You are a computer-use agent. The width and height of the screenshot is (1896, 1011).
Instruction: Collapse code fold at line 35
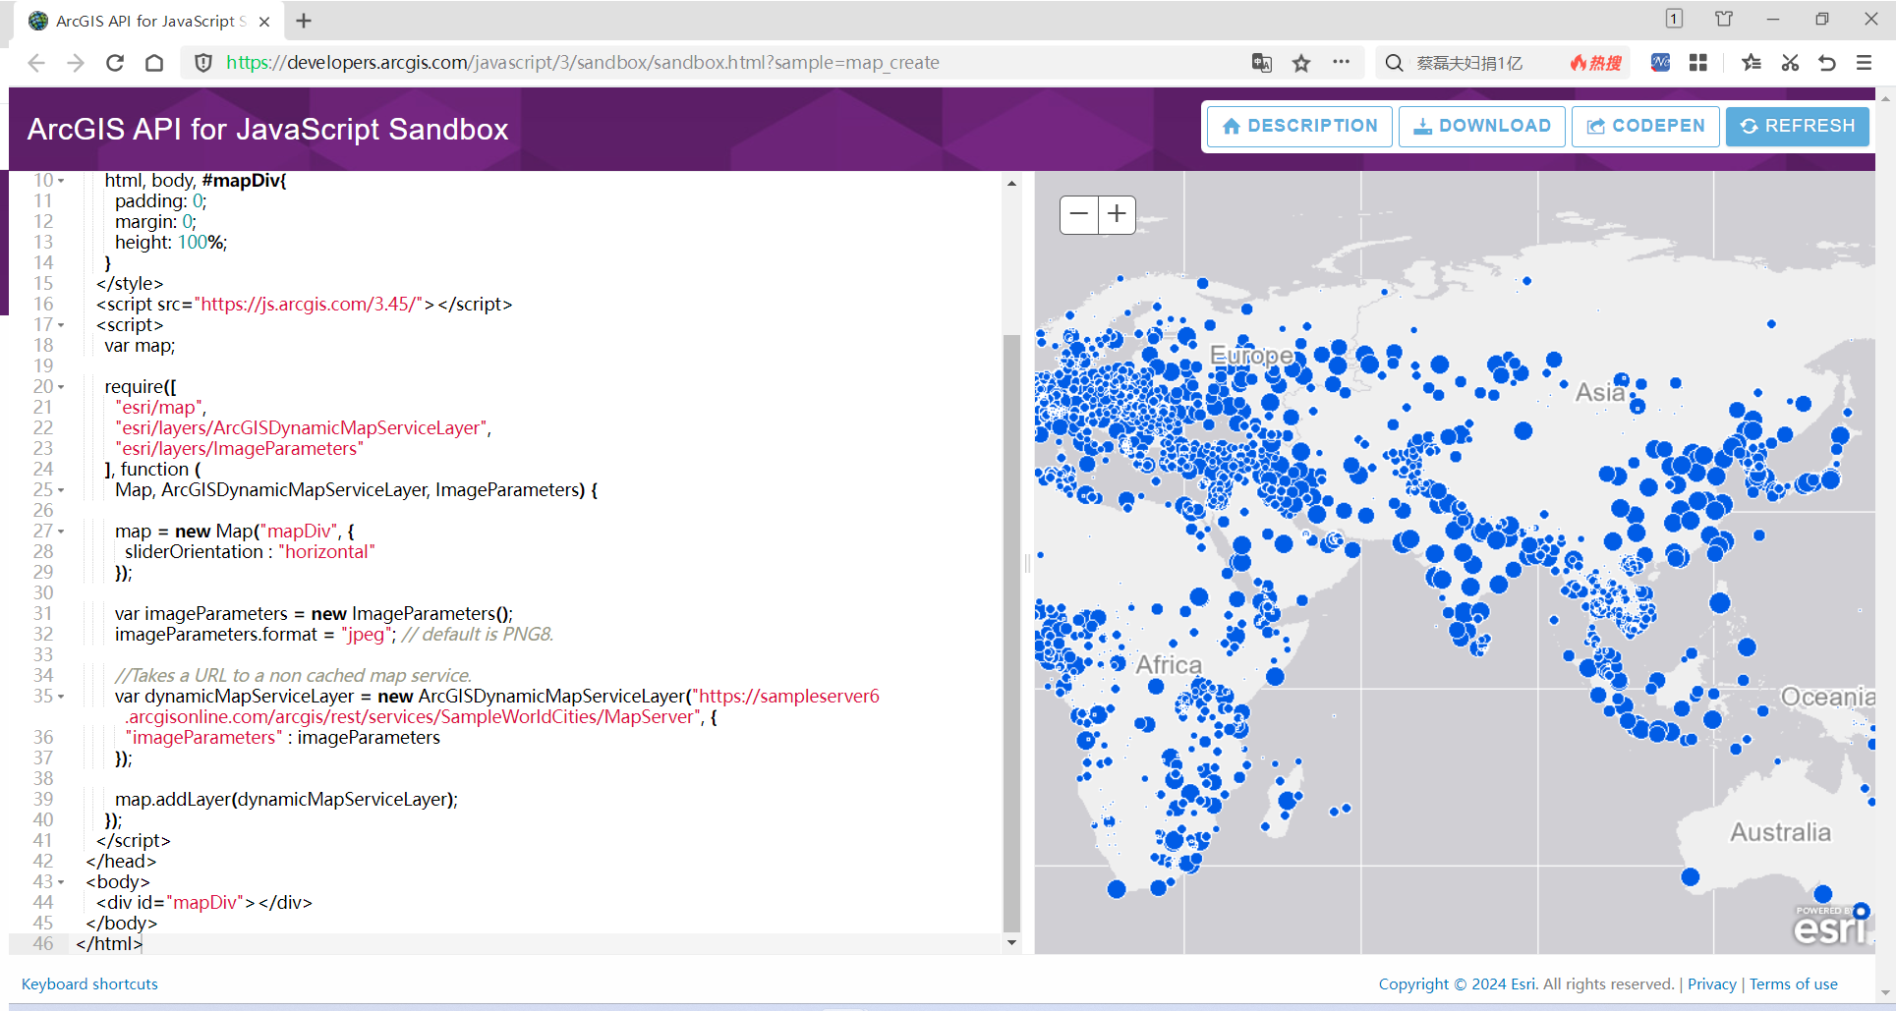[61, 697]
